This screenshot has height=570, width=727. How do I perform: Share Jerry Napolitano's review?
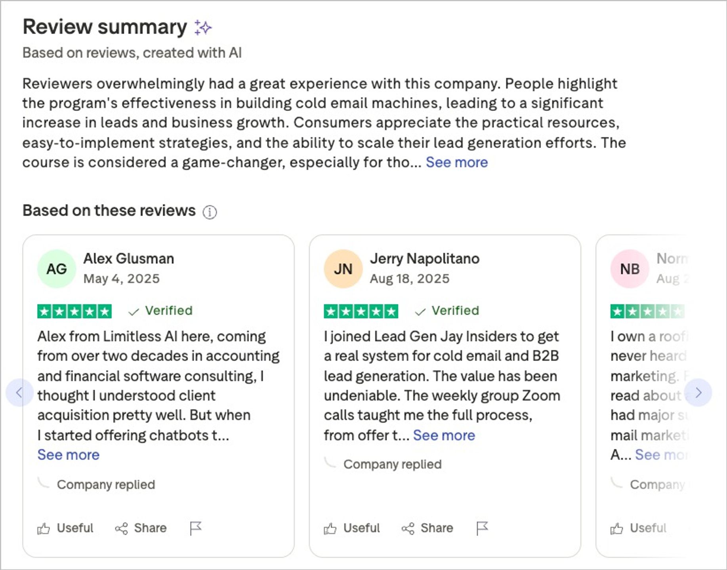[427, 528]
